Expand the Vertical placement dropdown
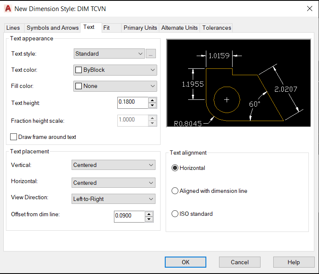The height and width of the screenshot is (274, 319). coord(114,165)
